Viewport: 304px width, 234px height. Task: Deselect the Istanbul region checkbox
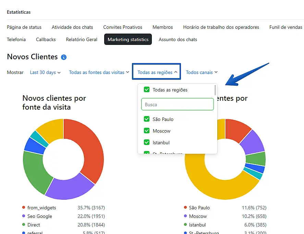pos(147,143)
